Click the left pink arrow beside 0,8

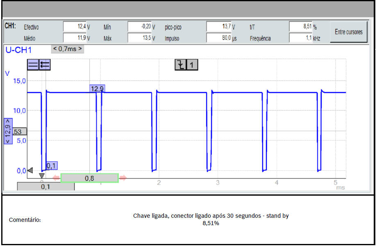click(56, 178)
